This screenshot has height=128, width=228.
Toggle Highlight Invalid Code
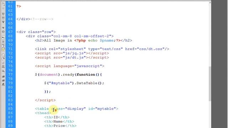(3, 41)
